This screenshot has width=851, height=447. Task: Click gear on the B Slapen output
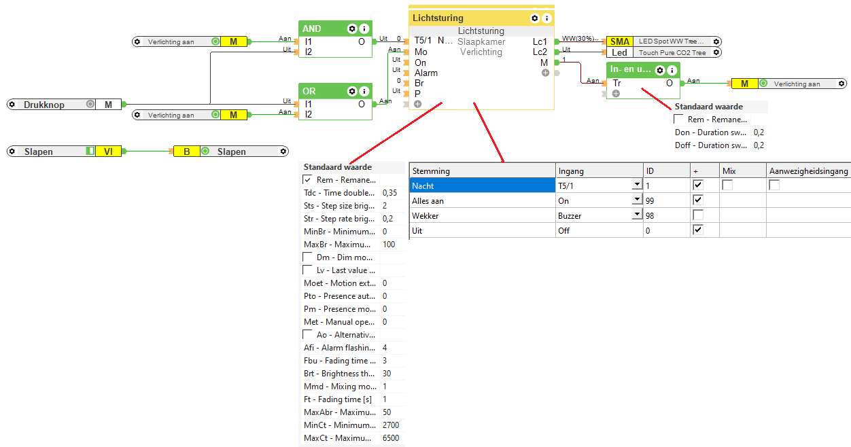283,151
